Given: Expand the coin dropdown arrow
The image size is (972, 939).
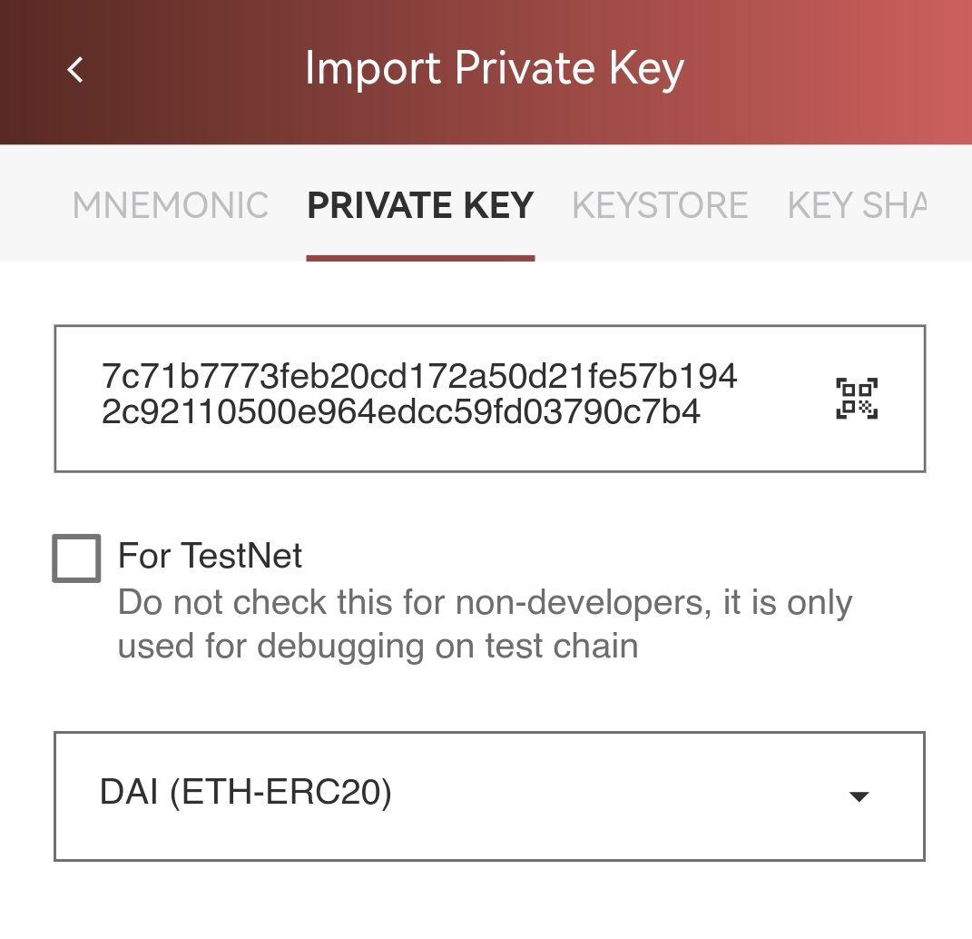Looking at the screenshot, I should (x=858, y=796).
